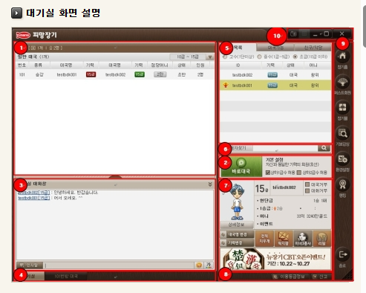
Task: Click the 종료 exit icon in sidebar
Action: (x=342, y=254)
